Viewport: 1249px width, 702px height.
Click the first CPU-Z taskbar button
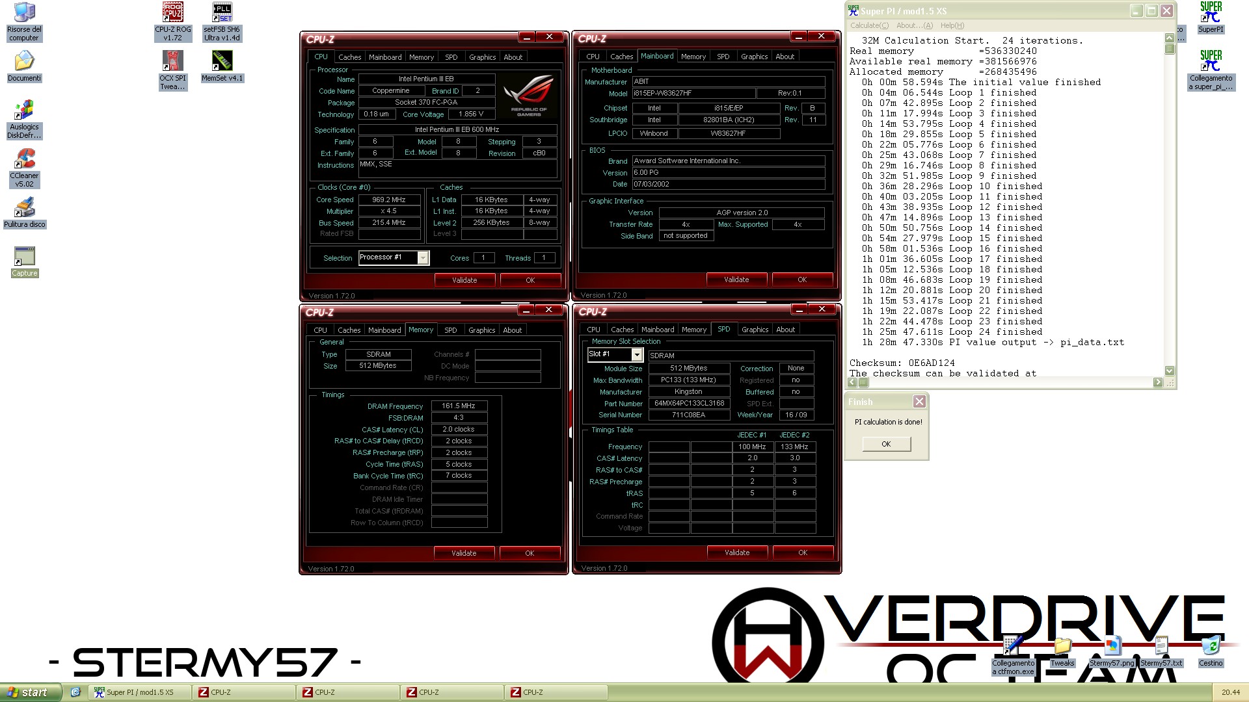coord(244,692)
